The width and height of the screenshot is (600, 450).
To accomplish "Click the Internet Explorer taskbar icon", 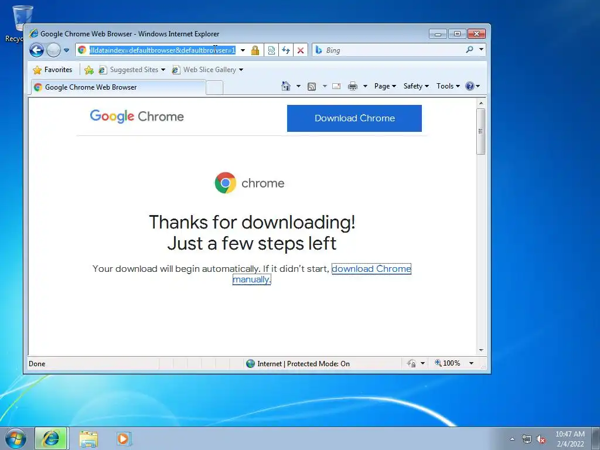I will (51, 438).
